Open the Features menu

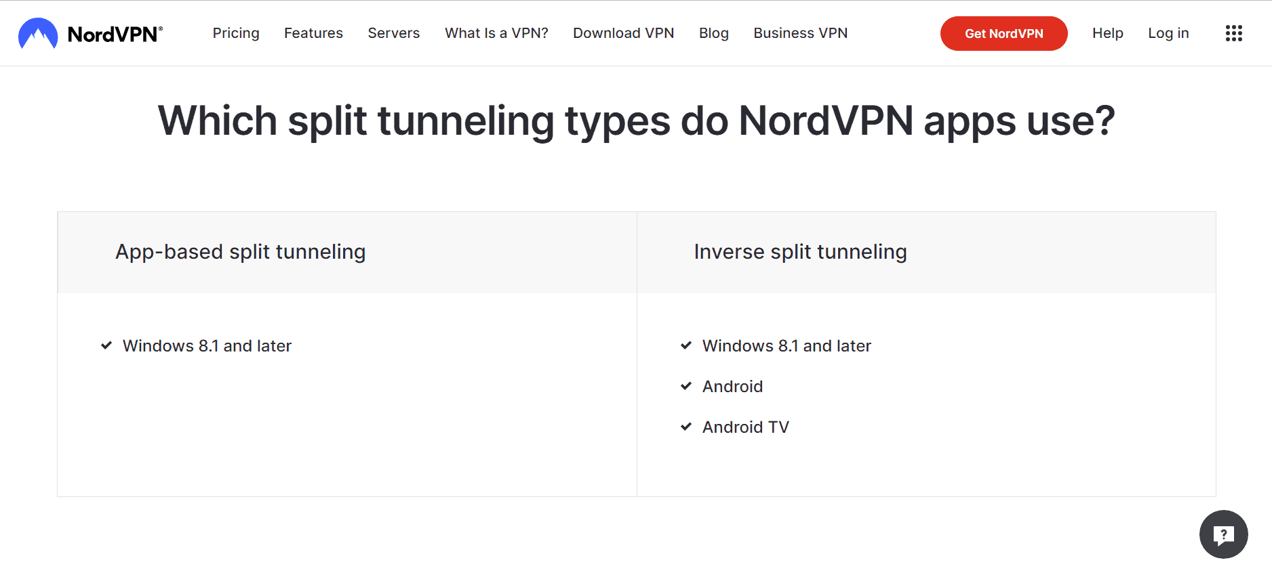tap(313, 33)
